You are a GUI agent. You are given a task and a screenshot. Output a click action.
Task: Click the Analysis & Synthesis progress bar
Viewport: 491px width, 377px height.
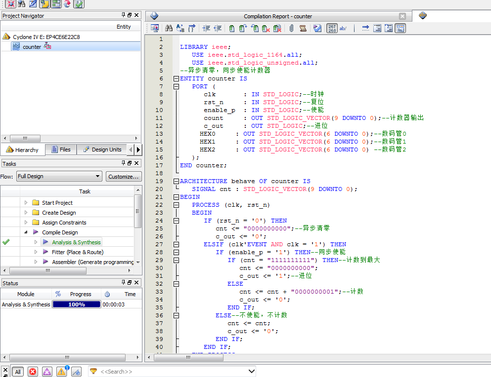(x=76, y=304)
